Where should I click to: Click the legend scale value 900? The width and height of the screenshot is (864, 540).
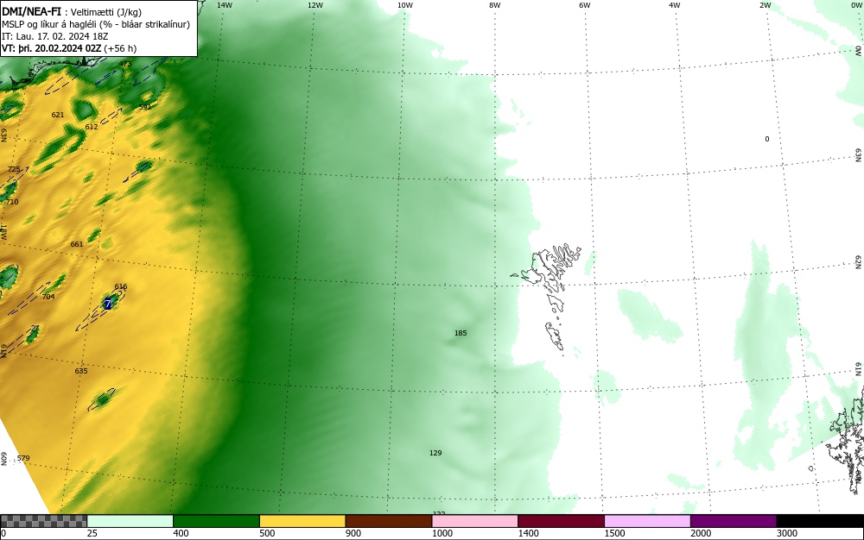pyautogui.click(x=353, y=533)
